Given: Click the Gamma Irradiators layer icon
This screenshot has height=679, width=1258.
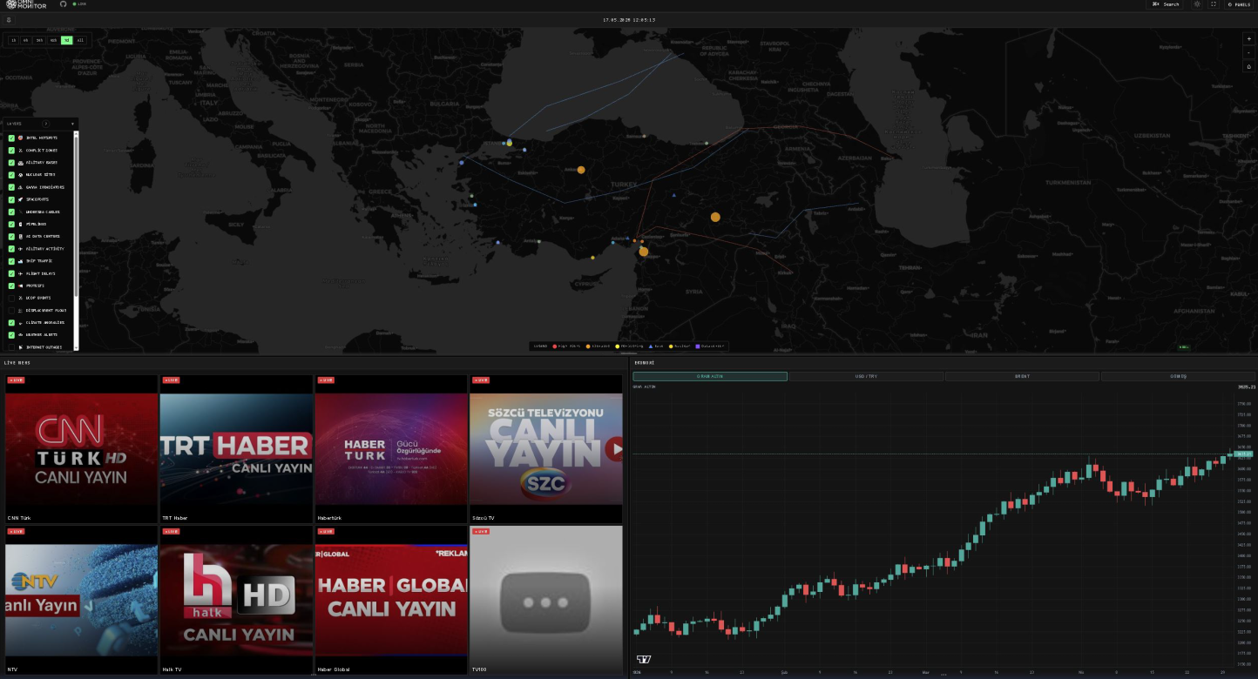Looking at the screenshot, I should pyautogui.click(x=20, y=187).
